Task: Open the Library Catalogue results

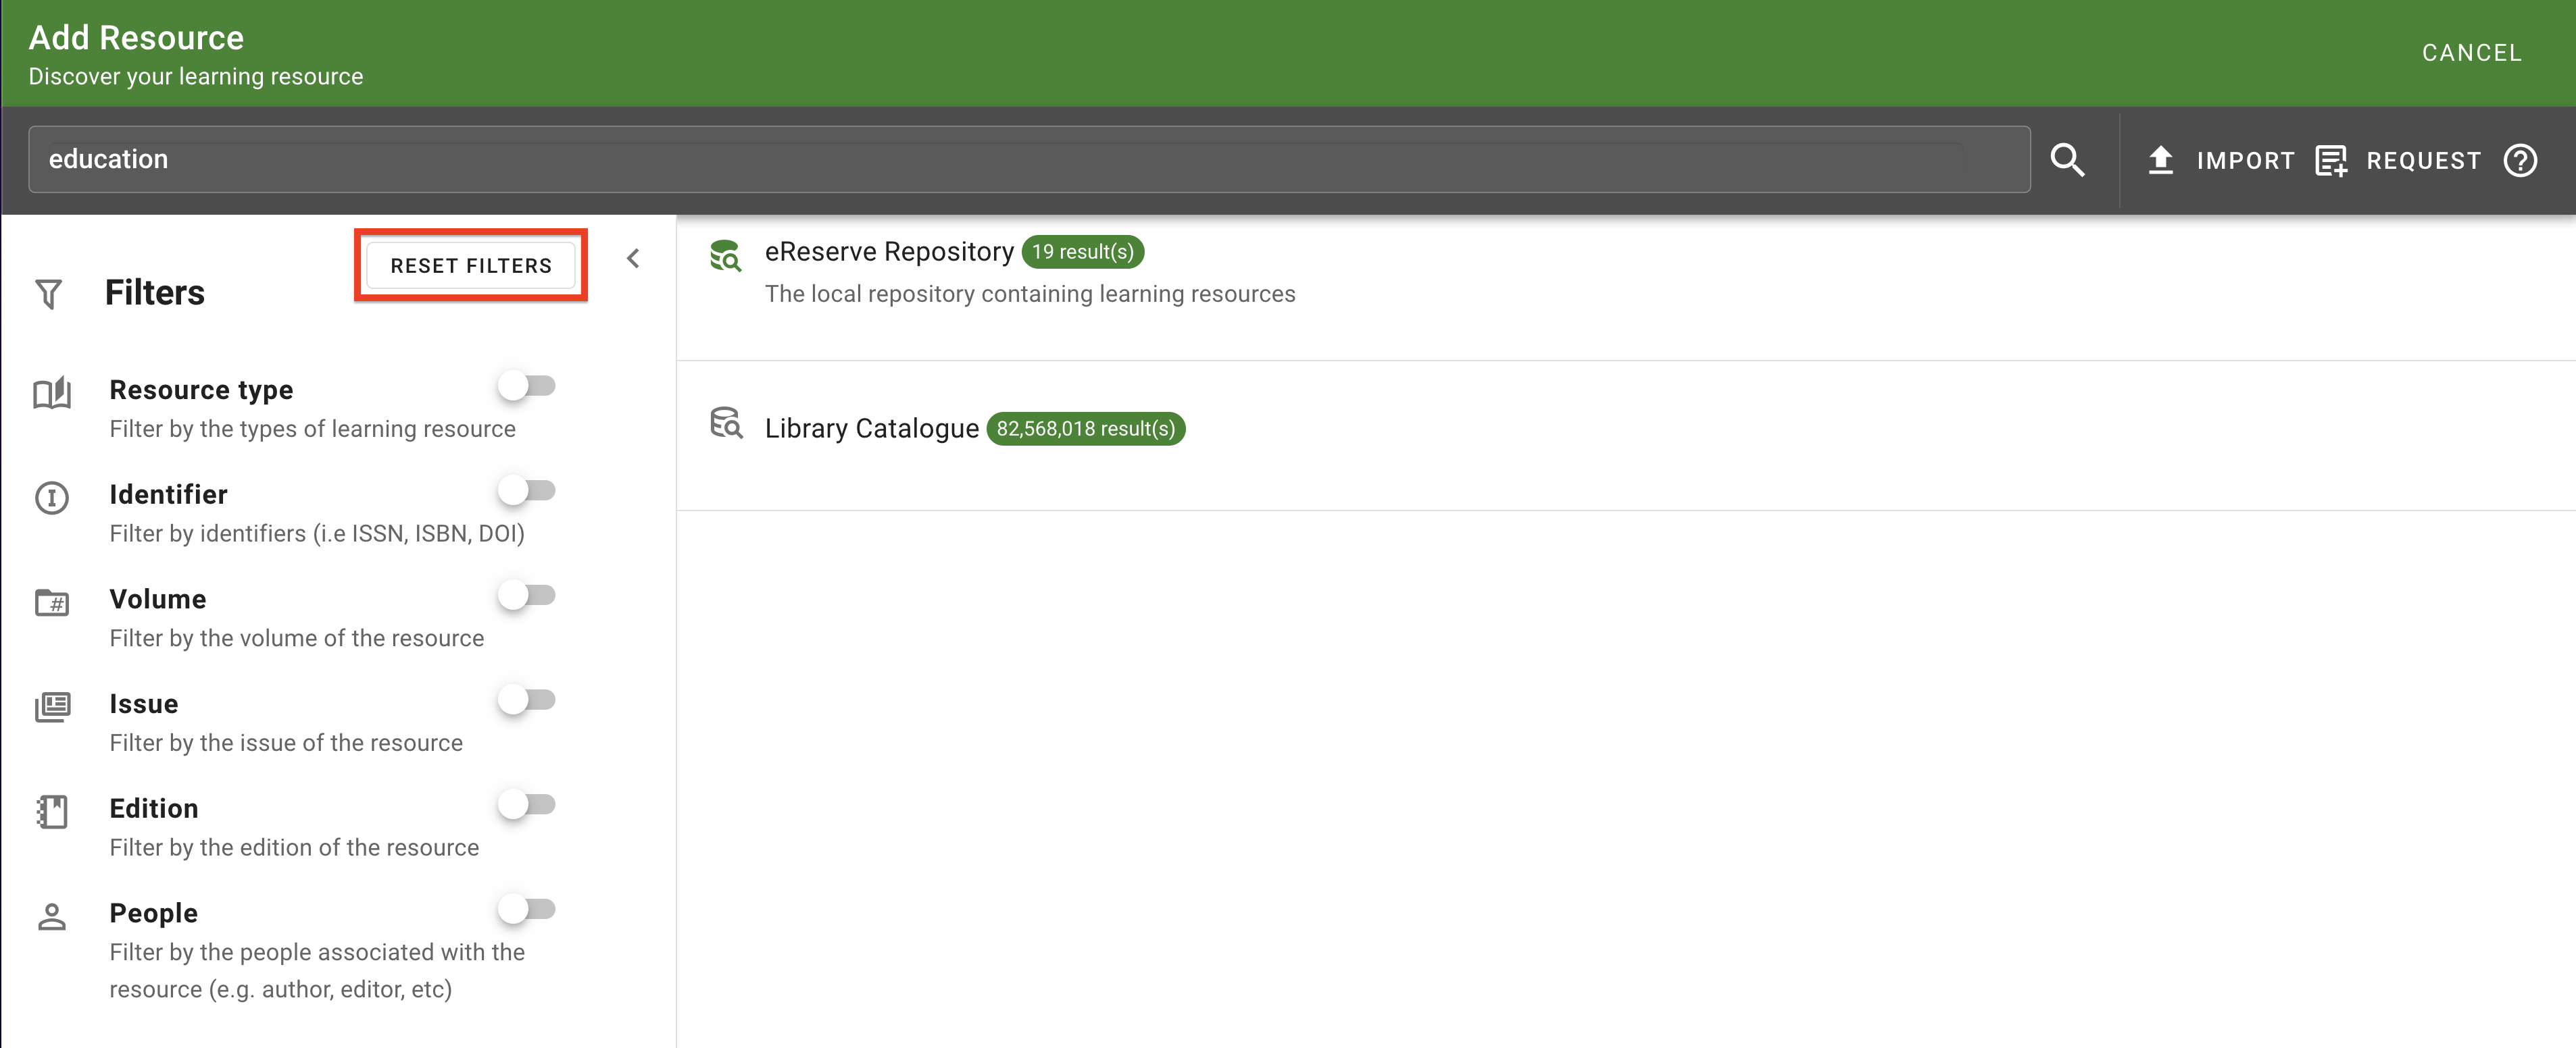Action: coord(871,429)
